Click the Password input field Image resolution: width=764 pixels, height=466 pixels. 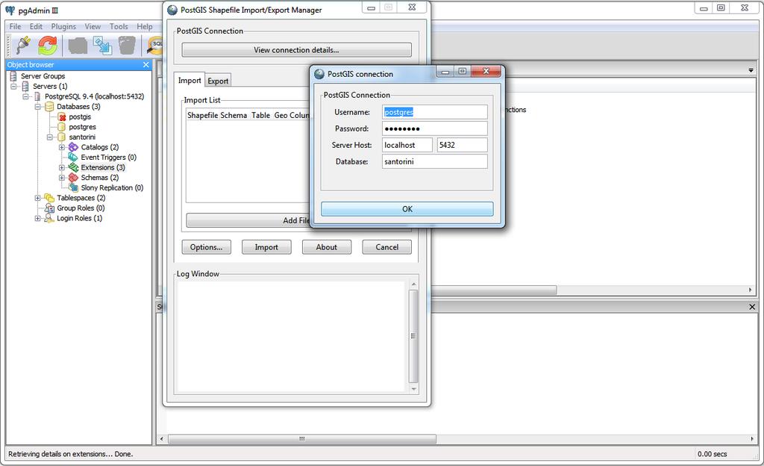point(435,128)
